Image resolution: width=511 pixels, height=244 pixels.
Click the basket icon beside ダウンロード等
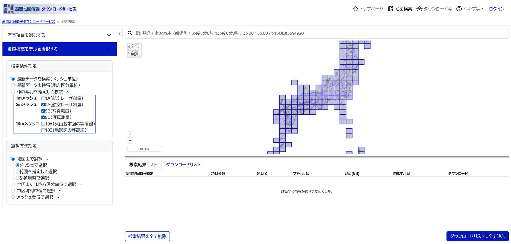pyautogui.click(x=419, y=9)
